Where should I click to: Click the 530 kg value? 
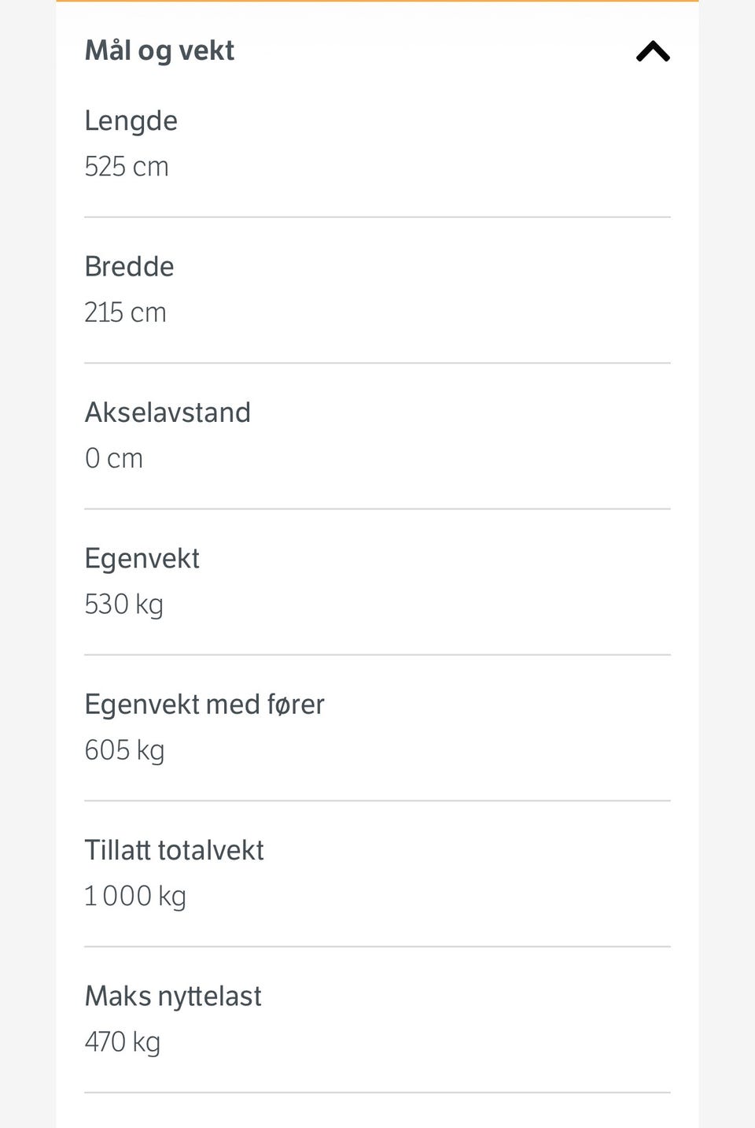(x=124, y=605)
